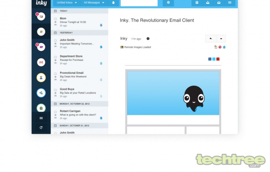
Task: Click the open envelope icon in toolbar
Action: (x=219, y=3)
